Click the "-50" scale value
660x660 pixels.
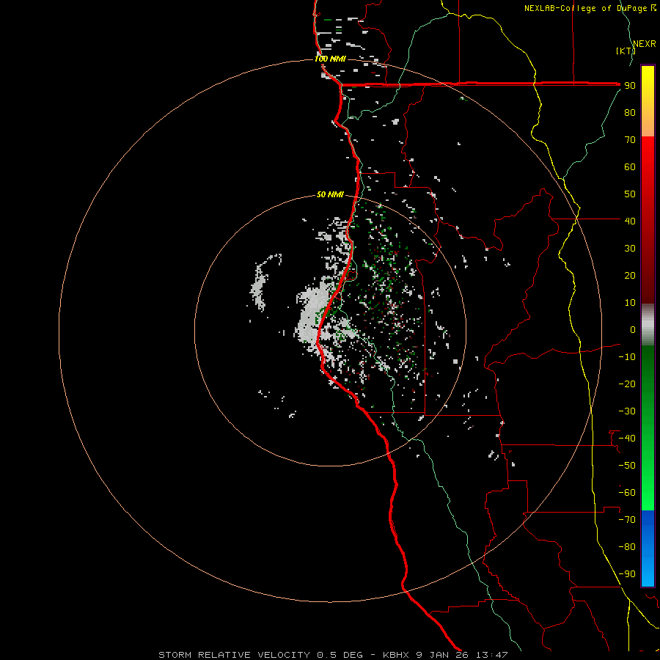[x=627, y=466]
